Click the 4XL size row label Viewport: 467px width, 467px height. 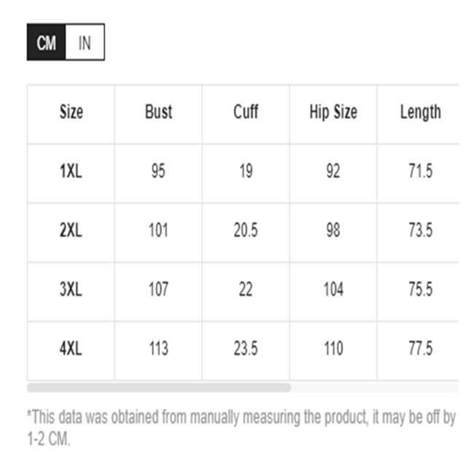(x=71, y=349)
